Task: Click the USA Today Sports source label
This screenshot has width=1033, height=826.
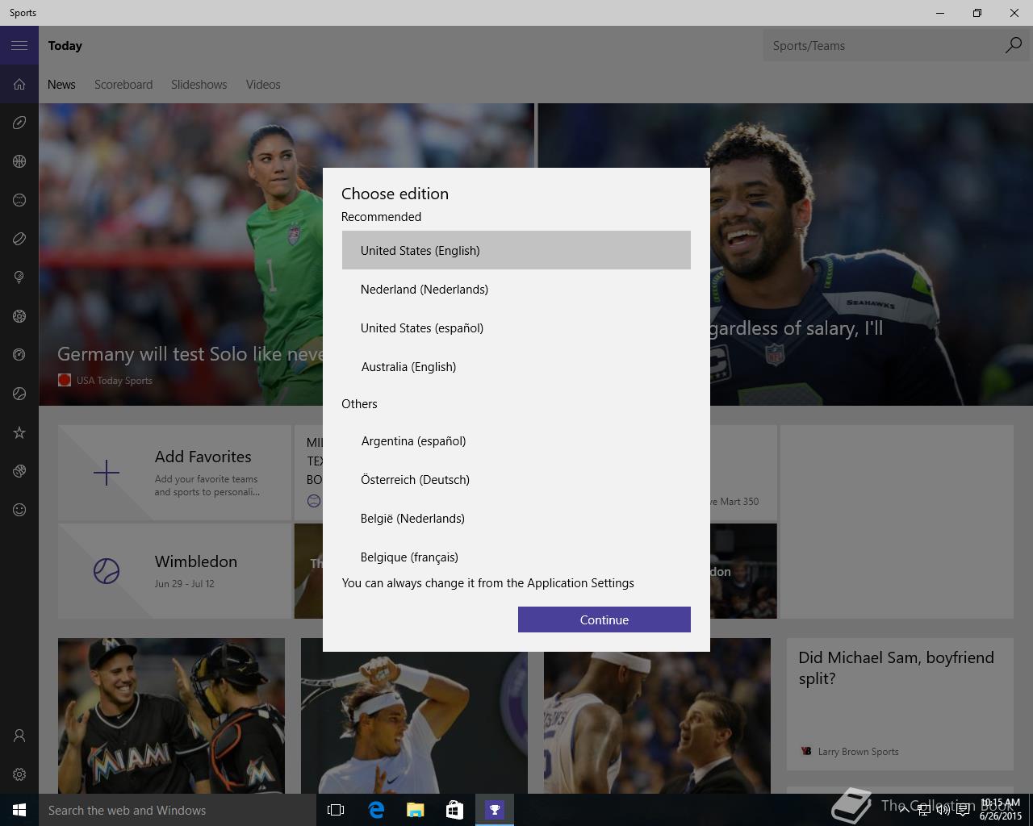Action: pos(114,381)
